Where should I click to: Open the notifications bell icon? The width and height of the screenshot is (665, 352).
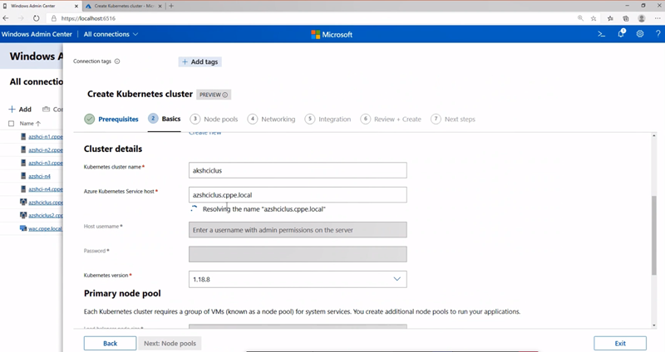tap(621, 34)
